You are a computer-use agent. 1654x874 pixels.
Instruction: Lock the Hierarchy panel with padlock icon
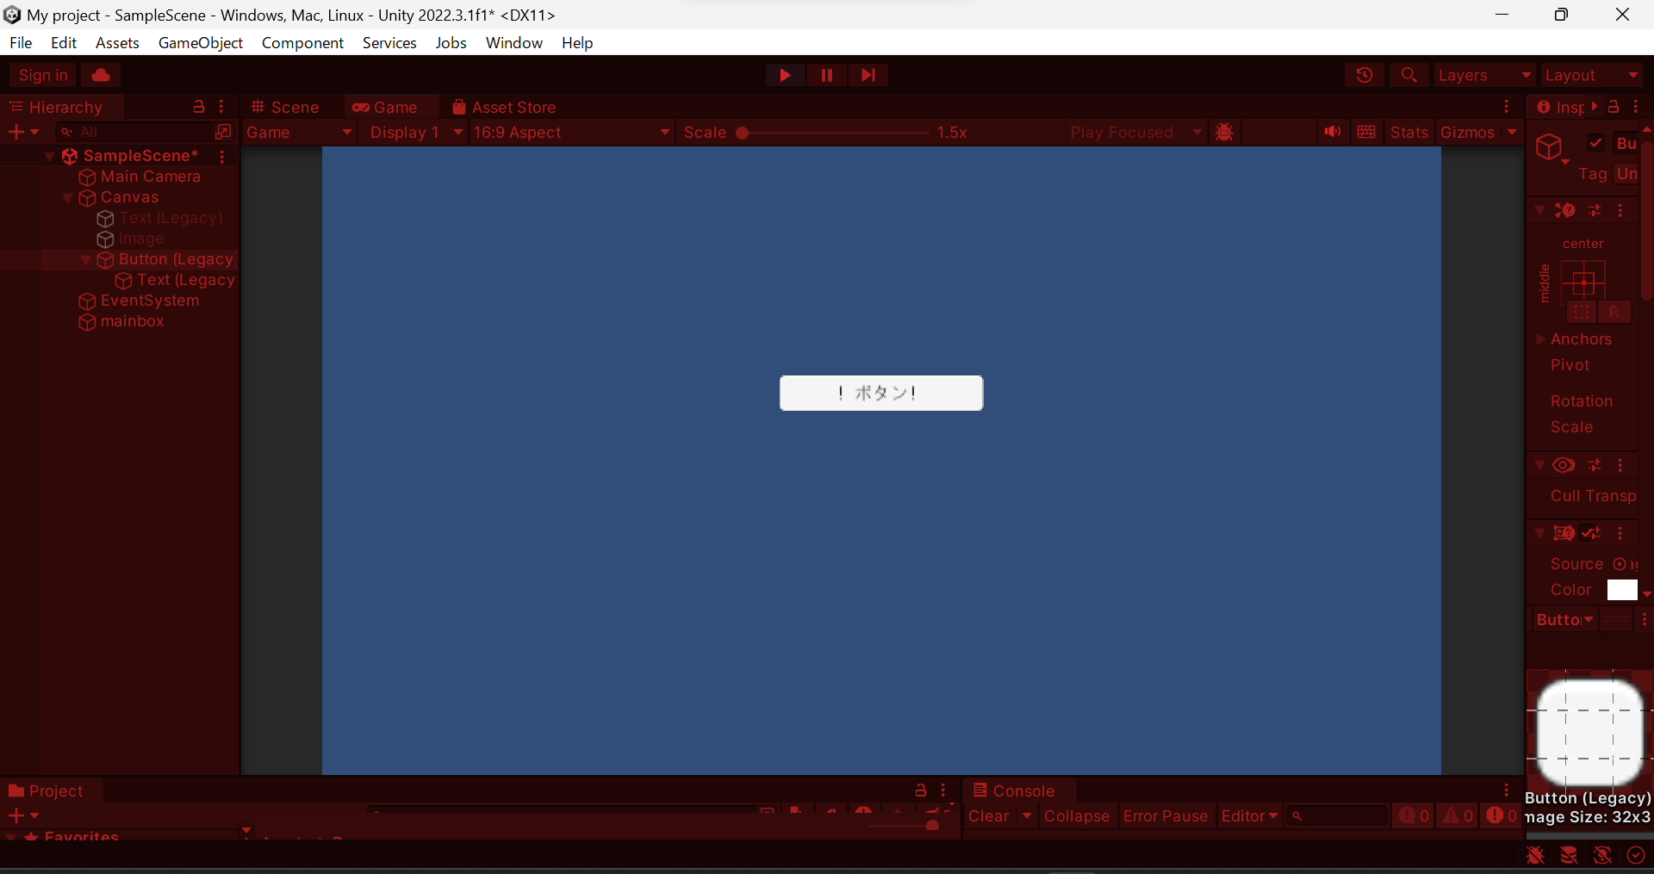click(x=199, y=107)
